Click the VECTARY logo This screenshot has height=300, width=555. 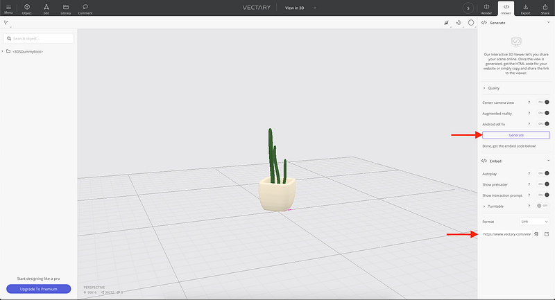pyautogui.click(x=257, y=8)
